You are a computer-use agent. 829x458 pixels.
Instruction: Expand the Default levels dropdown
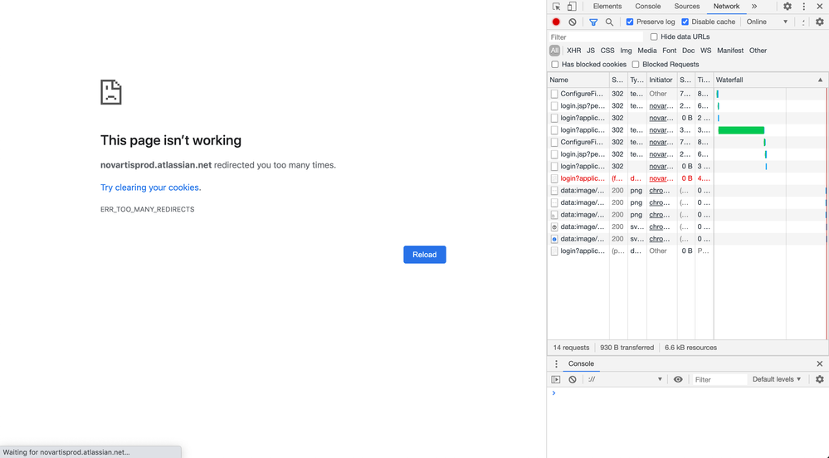pos(777,379)
